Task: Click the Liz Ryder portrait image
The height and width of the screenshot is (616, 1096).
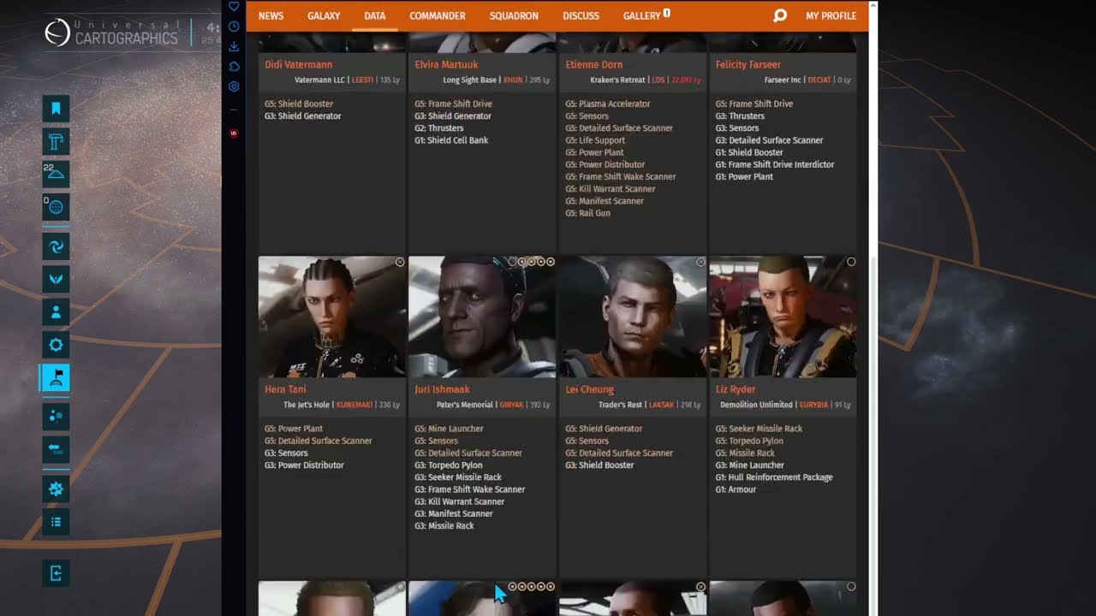Action: point(783,317)
